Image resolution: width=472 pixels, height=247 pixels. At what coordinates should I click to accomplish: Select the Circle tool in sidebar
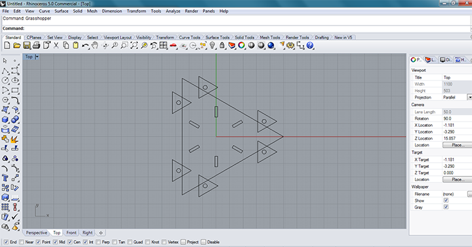click(5, 80)
